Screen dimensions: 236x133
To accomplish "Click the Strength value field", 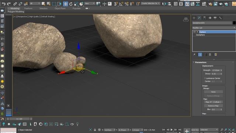I will [216, 70].
